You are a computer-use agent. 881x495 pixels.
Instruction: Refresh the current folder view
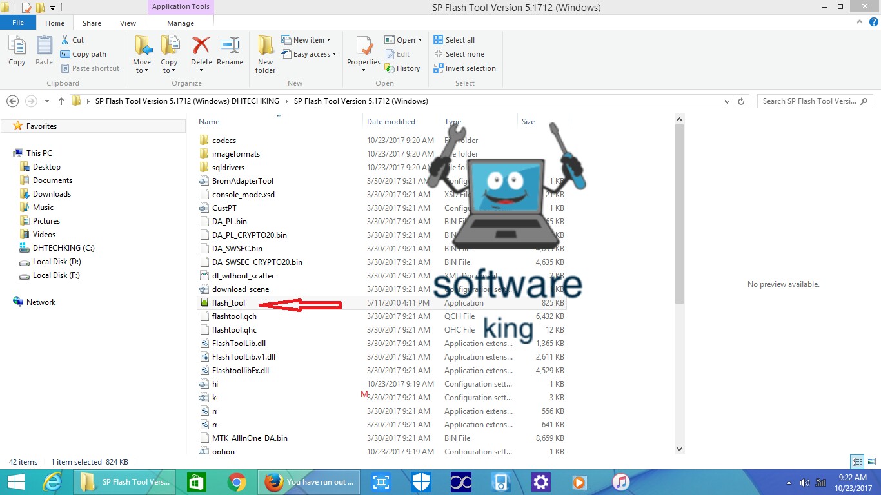point(742,101)
